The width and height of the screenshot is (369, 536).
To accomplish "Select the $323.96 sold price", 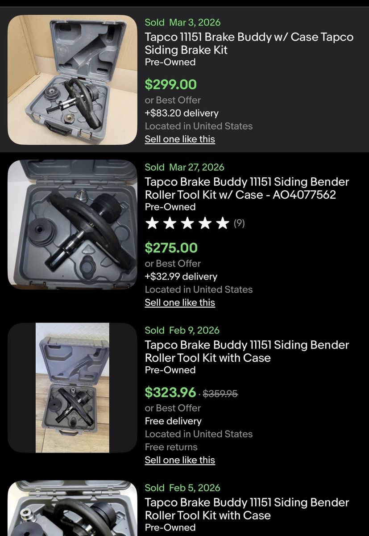I will coord(170,392).
